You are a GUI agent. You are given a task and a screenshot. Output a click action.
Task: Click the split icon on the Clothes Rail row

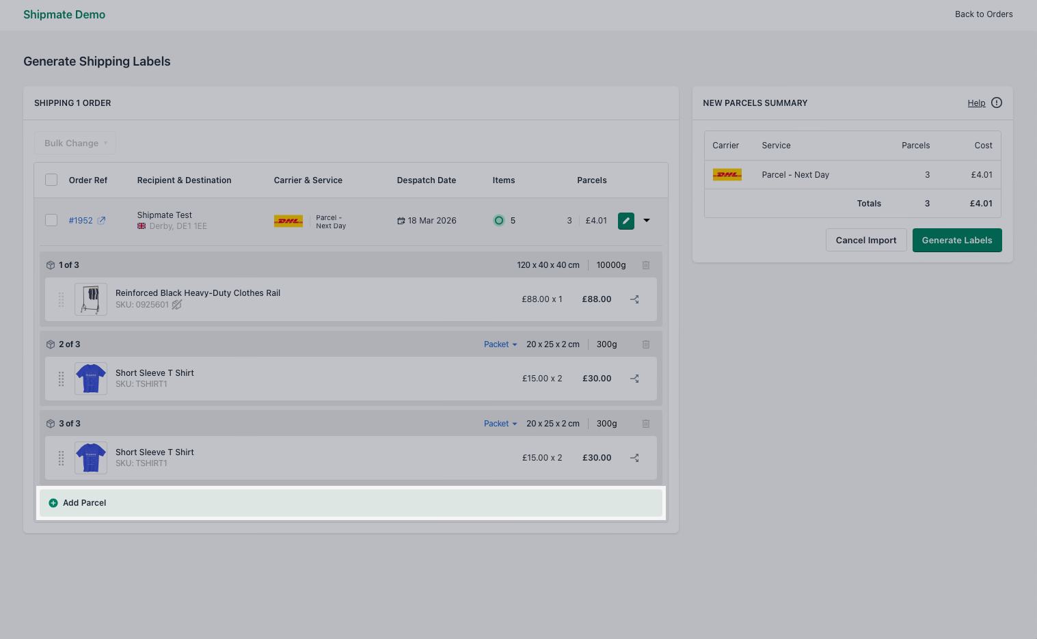point(634,299)
